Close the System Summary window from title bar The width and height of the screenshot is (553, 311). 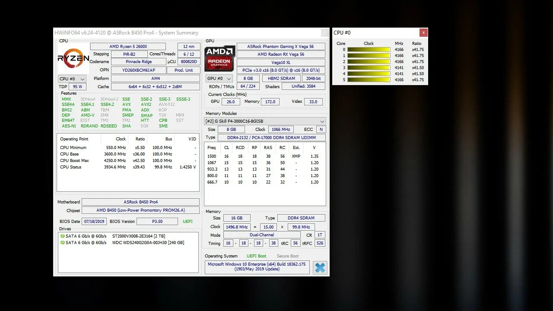(x=325, y=33)
